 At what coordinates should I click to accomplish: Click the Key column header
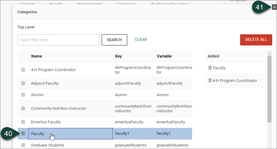click(x=118, y=56)
